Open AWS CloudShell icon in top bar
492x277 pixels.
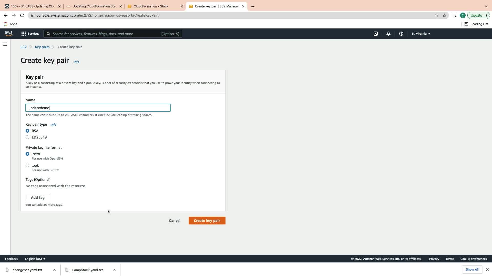(375, 34)
